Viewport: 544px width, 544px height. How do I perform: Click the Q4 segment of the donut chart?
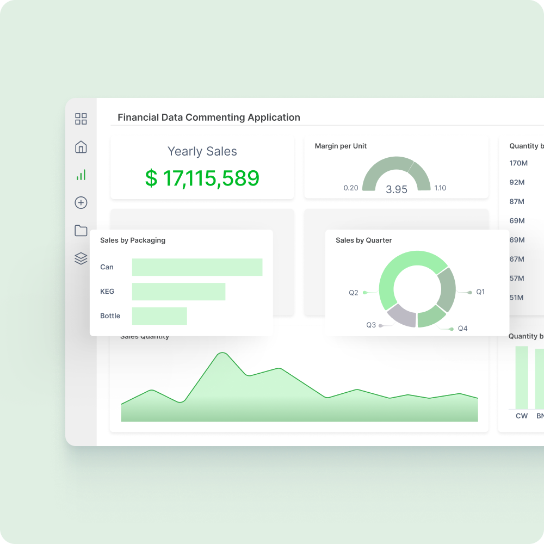pyautogui.click(x=432, y=316)
